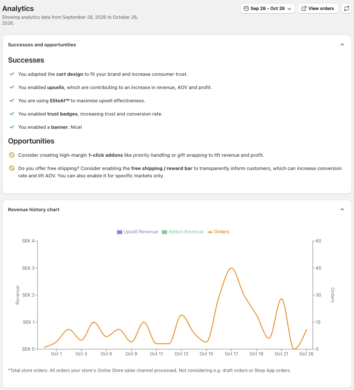Viewport: 354px width, 390px height.
Task: Click the 'banner' bold text
Action: coord(60,127)
